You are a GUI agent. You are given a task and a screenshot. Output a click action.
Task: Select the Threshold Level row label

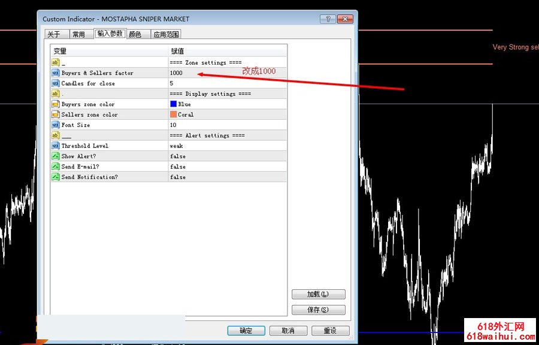pyautogui.click(x=85, y=146)
